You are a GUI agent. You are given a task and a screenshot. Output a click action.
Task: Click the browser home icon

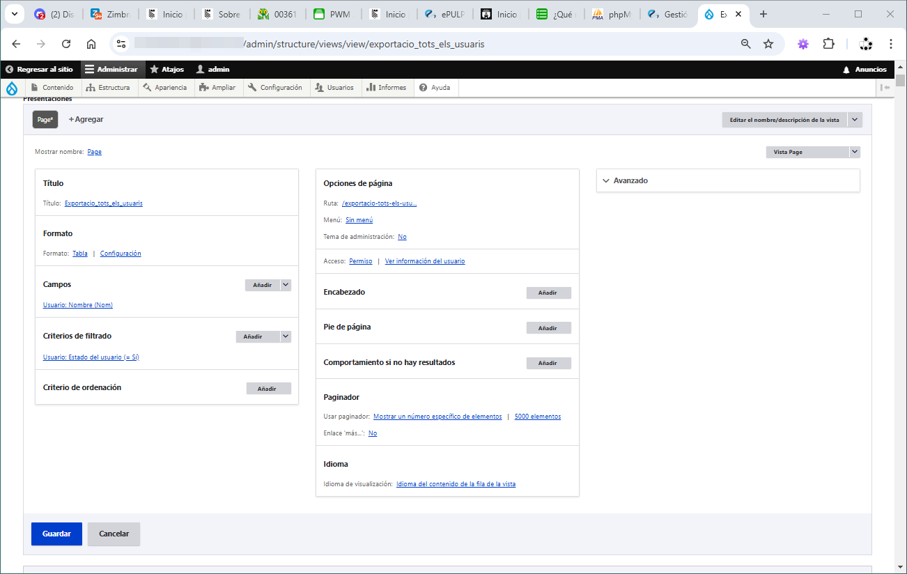91,44
